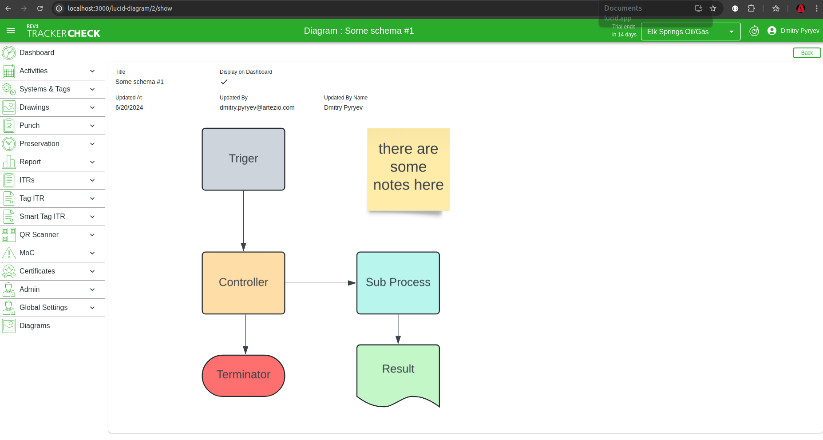The width and height of the screenshot is (823, 440).
Task: Click the Global Settings user icon
Action: pyautogui.click(x=9, y=308)
